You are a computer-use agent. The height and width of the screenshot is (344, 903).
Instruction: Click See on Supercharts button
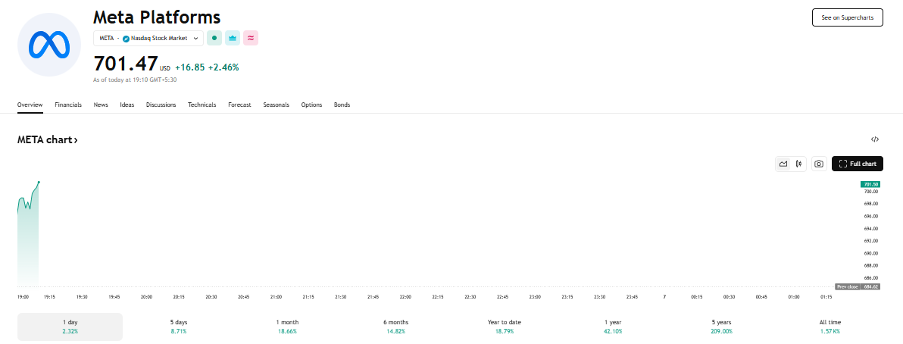[847, 17]
